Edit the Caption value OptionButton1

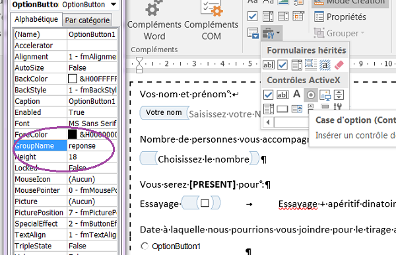92,101
